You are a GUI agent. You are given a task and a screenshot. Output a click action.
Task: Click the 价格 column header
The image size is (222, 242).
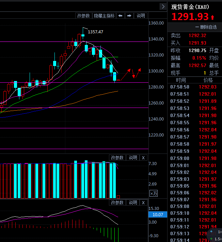tap(208, 80)
